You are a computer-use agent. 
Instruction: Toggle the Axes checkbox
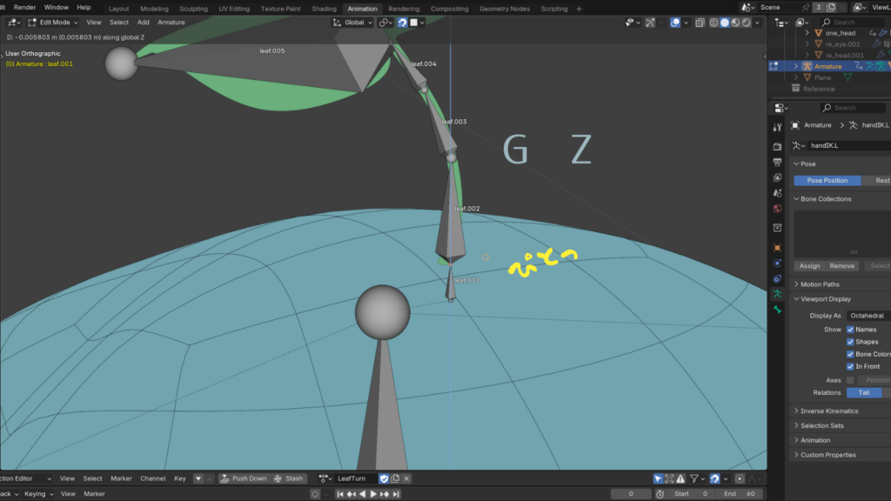point(850,380)
